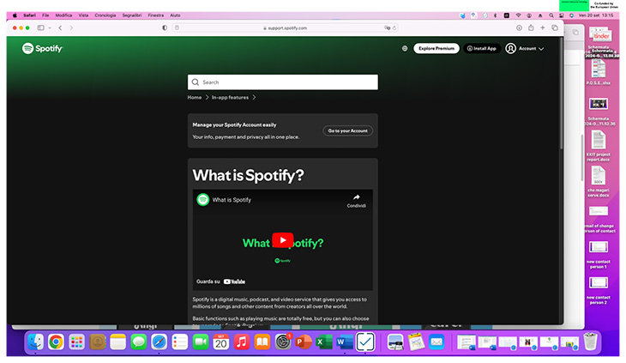Click the privacy shield icon in Safari's toolbar
This screenshot has height=363, width=626.
tap(165, 28)
